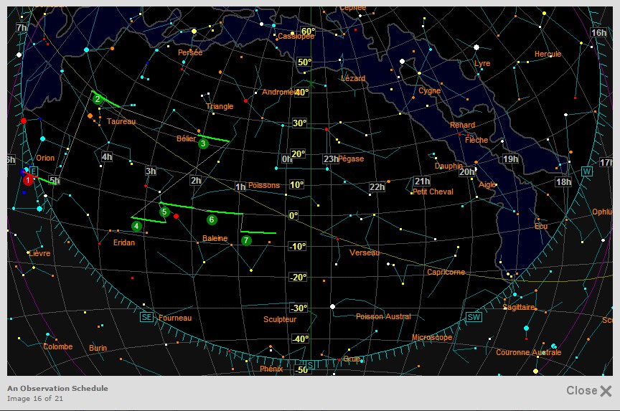Click the 19h right ascension label
Image resolution: width=620 pixels, height=411 pixels.
click(x=510, y=159)
